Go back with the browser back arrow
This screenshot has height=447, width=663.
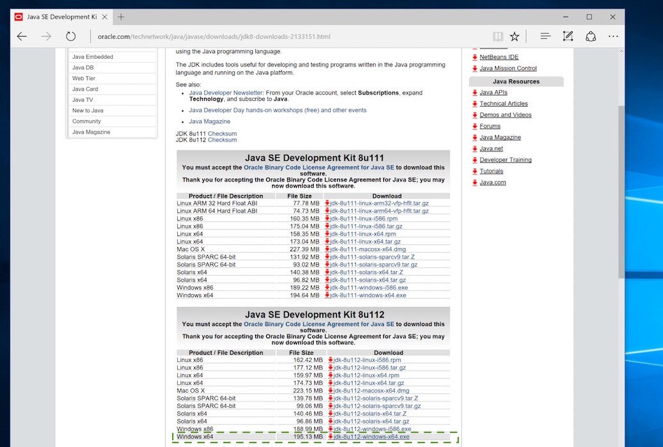(22, 36)
